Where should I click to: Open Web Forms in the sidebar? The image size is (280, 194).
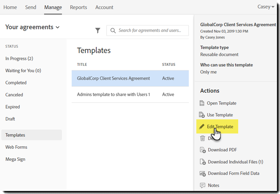click(16, 147)
